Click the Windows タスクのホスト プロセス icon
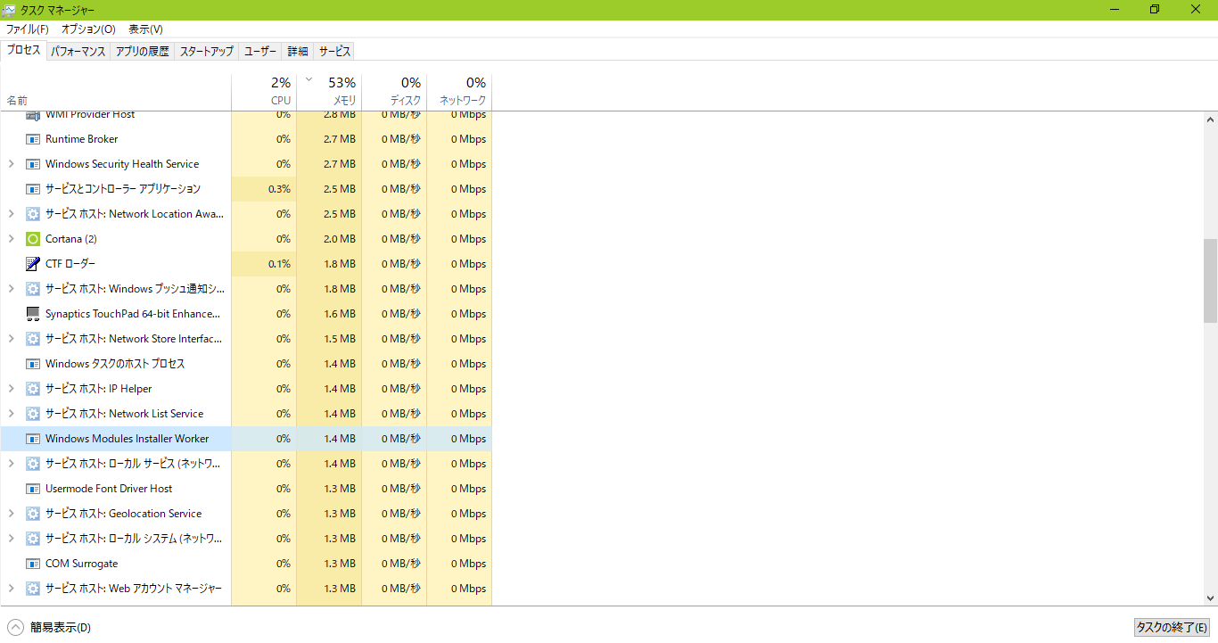Image resolution: width=1218 pixels, height=643 pixels. [33, 364]
